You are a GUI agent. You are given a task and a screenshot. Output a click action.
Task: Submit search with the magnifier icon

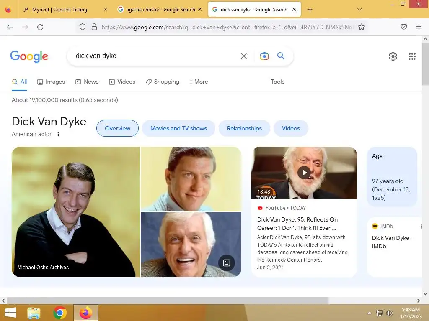(x=281, y=56)
